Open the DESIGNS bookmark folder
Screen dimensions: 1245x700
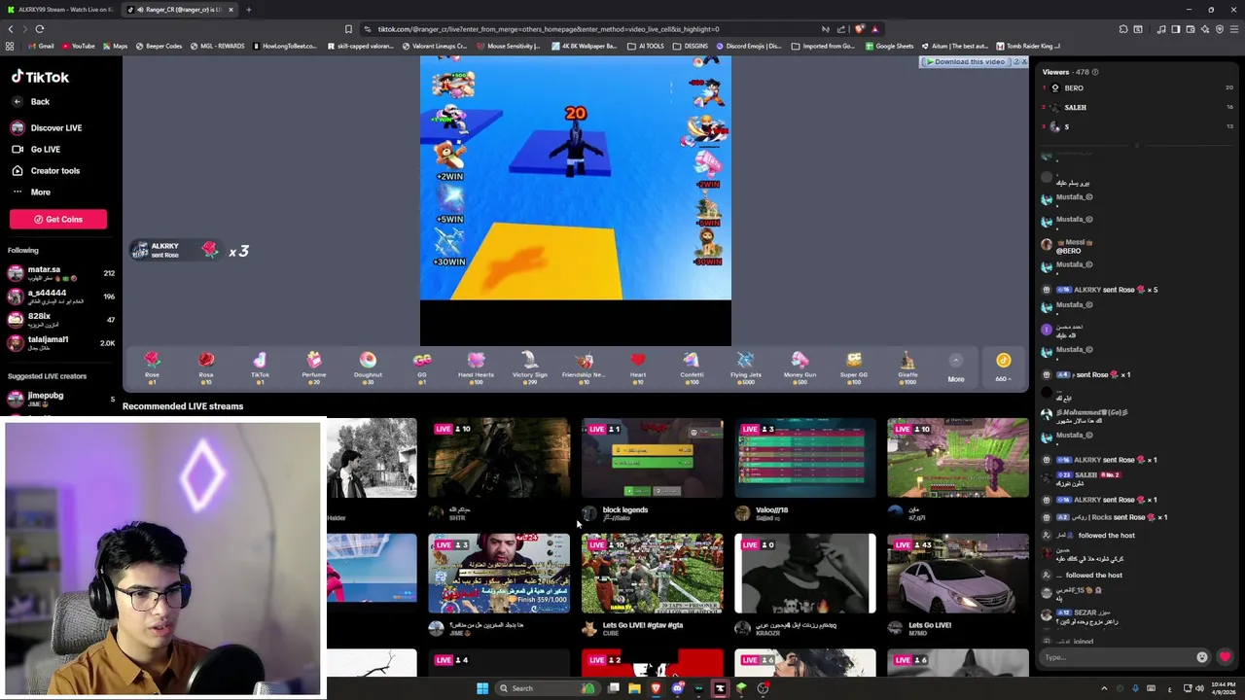691,46
